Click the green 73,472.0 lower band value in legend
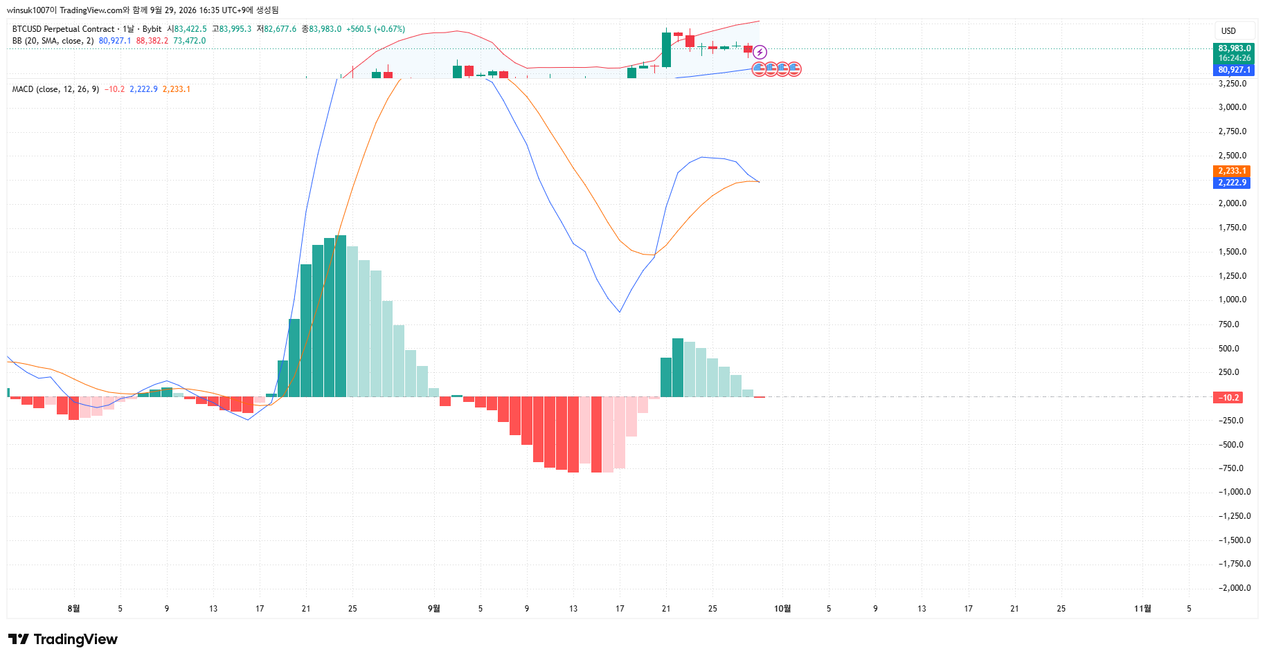Screen dimensions: 1265x660 pyautogui.click(x=190, y=41)
